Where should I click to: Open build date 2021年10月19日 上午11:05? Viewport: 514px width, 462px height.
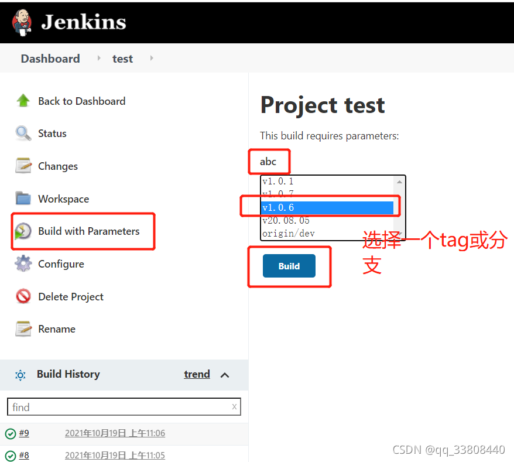[x=115, y=456]
